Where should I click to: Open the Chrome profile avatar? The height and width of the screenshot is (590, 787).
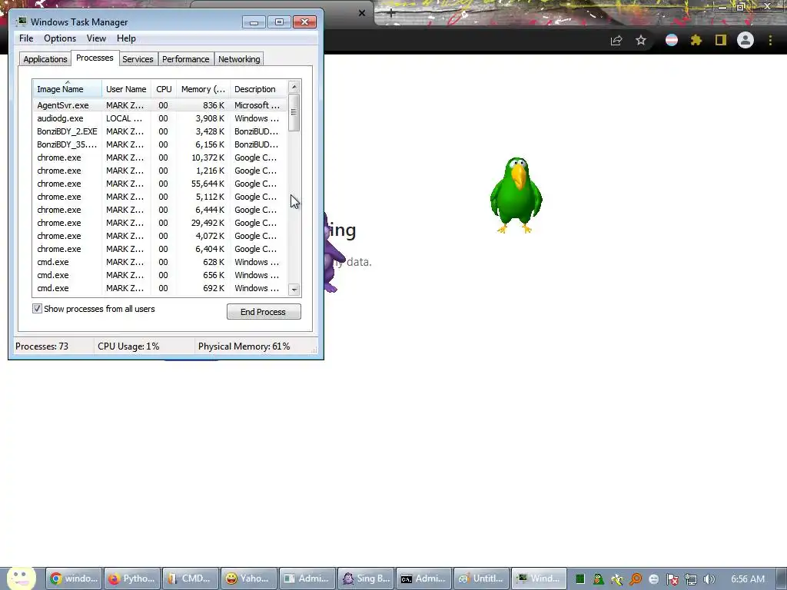745,40
